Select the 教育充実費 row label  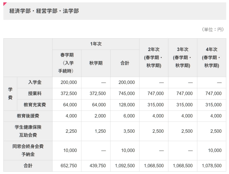35,105
